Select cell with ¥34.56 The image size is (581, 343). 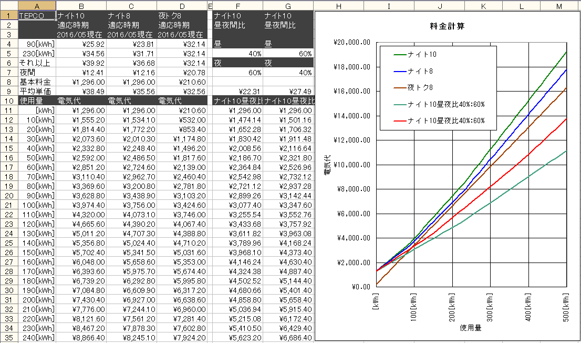point(81,54)
